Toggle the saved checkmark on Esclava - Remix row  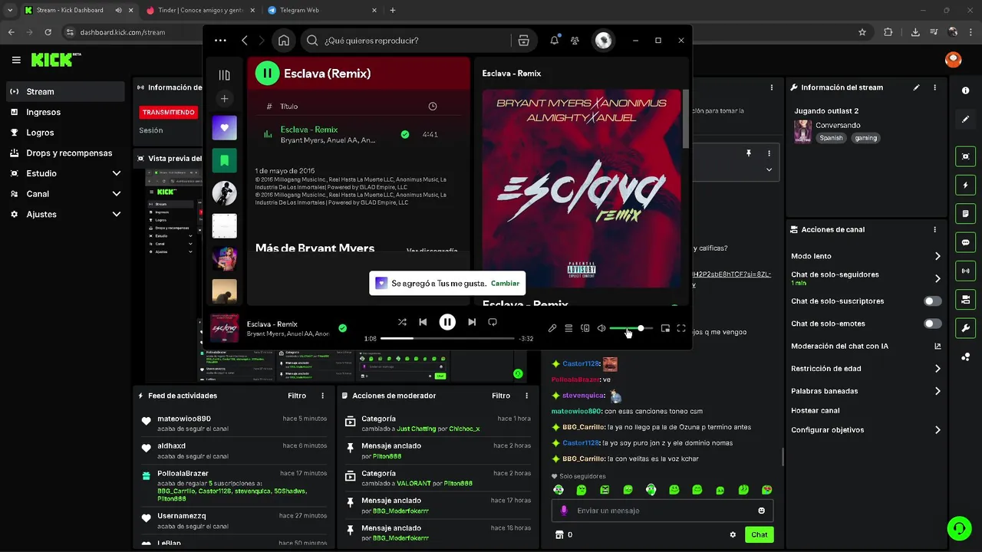pos(405,135)
